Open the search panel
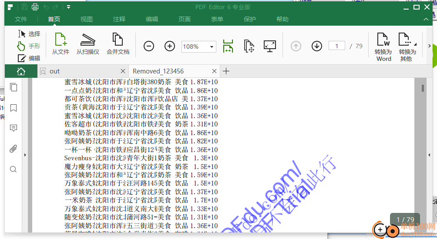The width and height of the screenshot is (437, 239). click(x=13, y=169)
